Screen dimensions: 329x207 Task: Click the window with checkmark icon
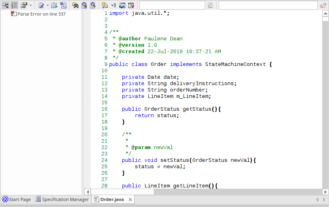pos(122,5)
